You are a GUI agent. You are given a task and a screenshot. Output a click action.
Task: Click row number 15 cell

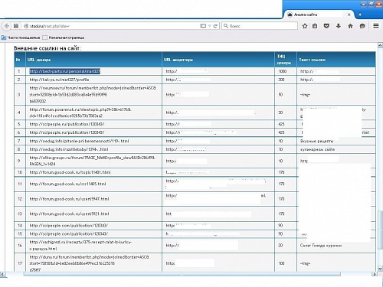point(20,233)
